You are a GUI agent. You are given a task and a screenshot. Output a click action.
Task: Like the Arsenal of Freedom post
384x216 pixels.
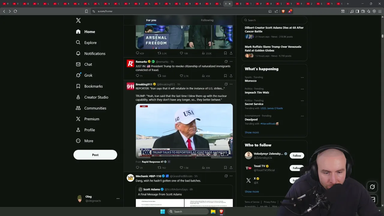[x=184, y=53]
